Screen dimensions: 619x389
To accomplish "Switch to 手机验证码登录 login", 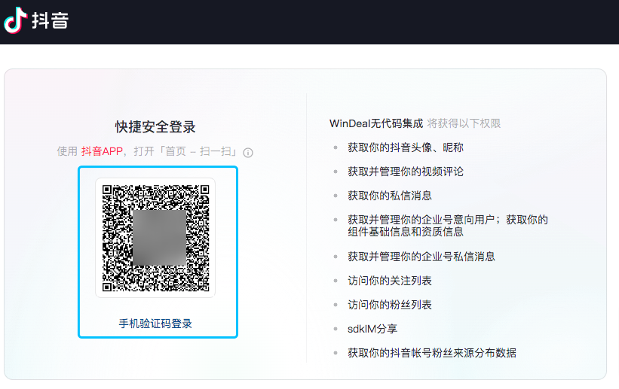I will 155,324.
